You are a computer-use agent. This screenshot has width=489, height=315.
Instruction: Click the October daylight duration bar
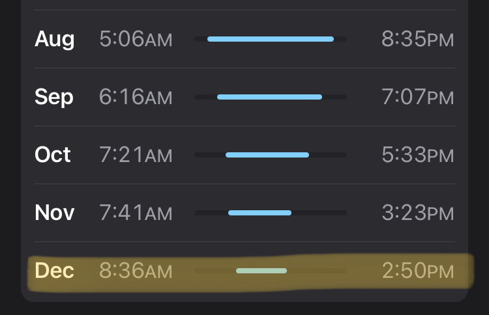267,155
